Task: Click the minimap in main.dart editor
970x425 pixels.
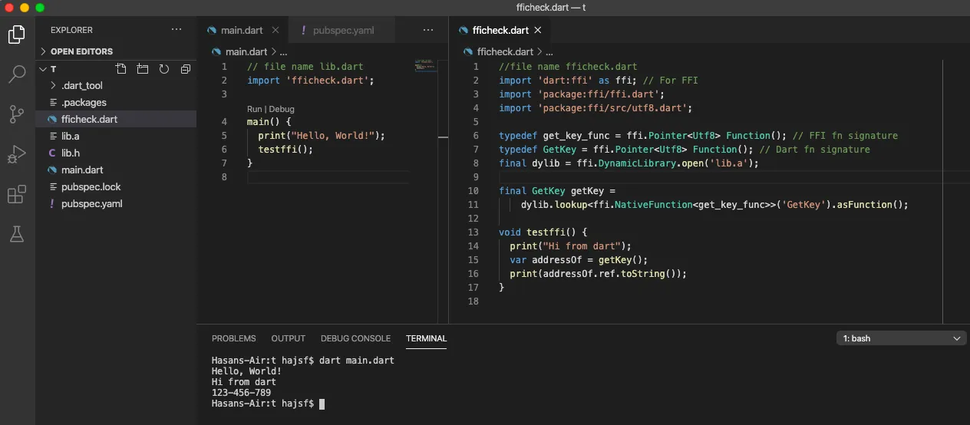Action: [425, 66]
